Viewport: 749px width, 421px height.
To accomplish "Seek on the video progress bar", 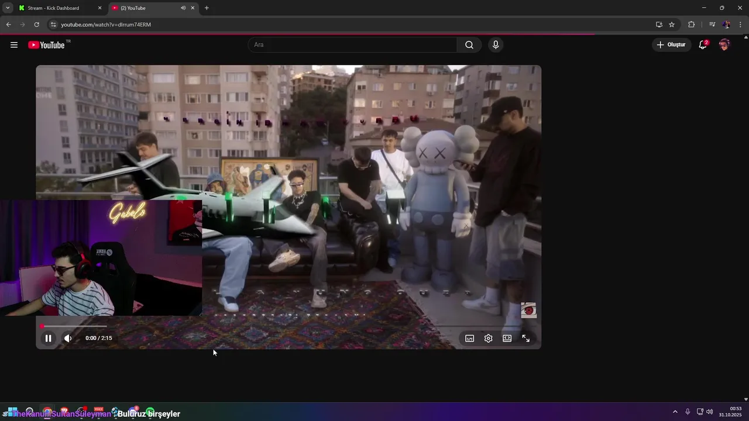I will [288, 326].
